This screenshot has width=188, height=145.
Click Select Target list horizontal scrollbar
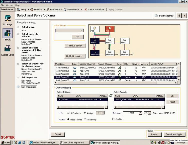pos(139,107)
